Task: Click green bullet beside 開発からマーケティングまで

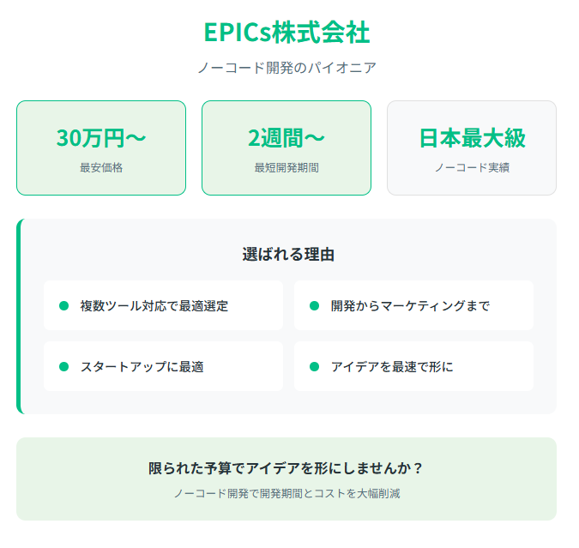Action: pos(314,306)
